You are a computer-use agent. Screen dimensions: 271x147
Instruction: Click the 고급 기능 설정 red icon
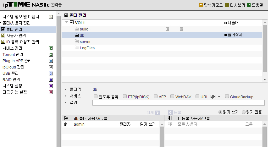[x=51, y=92]
